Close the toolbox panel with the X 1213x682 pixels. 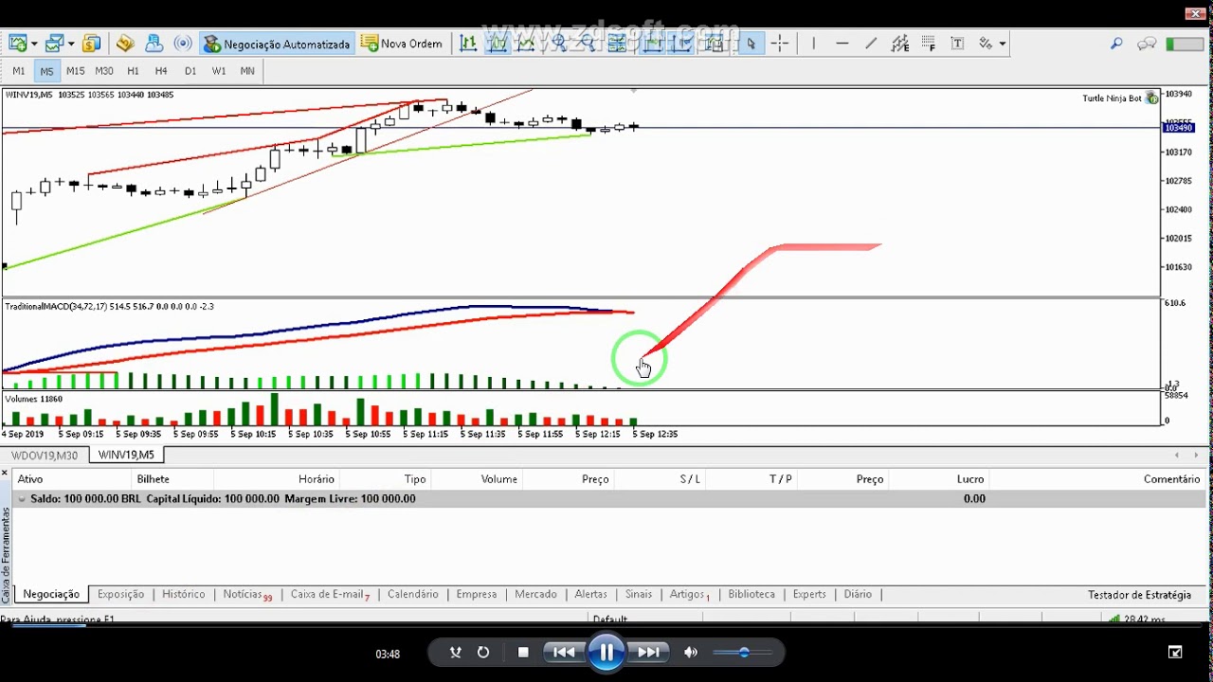coord(5,473)
